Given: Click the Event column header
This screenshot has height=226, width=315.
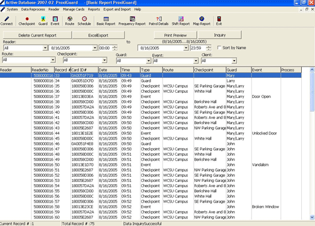Looking at the screenshot, I should coord(266,70).
